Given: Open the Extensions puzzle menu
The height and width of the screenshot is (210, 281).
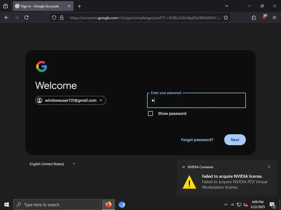Looking at the screenshot, I should (x=254, y=17).
